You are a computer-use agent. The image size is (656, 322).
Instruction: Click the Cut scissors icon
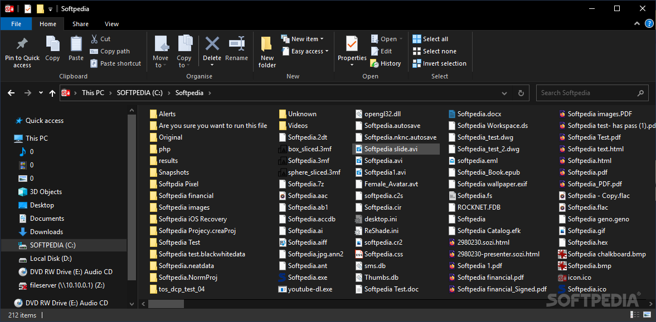(x=94, y=39)
